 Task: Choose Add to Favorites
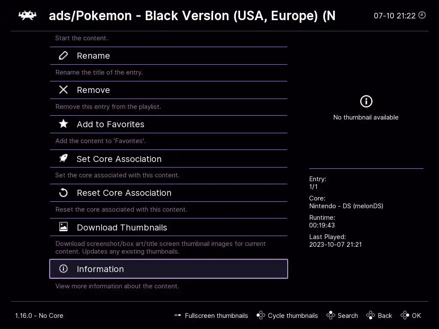pyautogui.click(x=168, y=124)
